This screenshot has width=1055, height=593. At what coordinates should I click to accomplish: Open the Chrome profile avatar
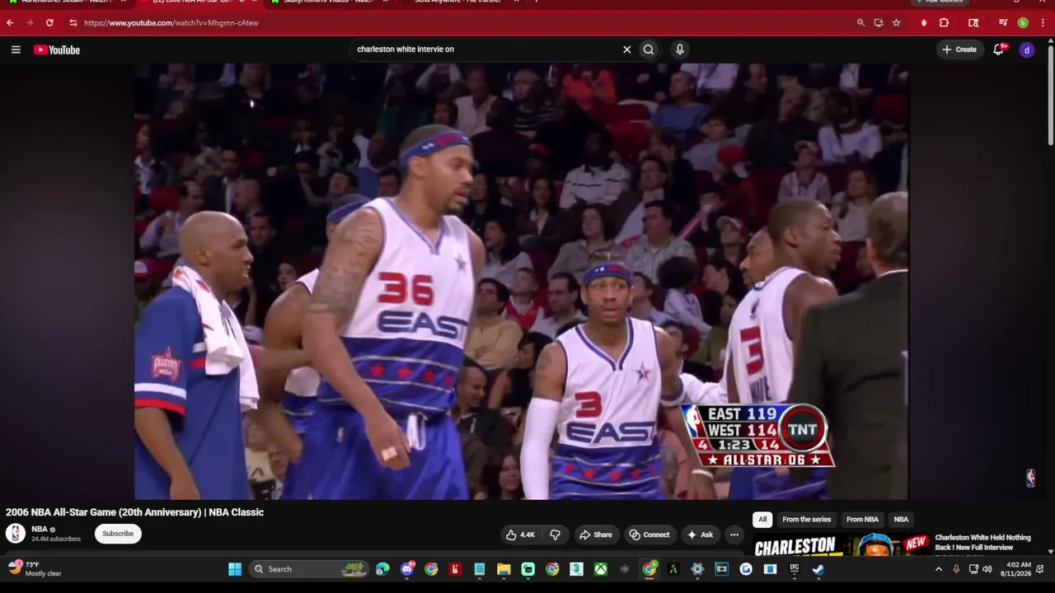tap(1023, 23)
